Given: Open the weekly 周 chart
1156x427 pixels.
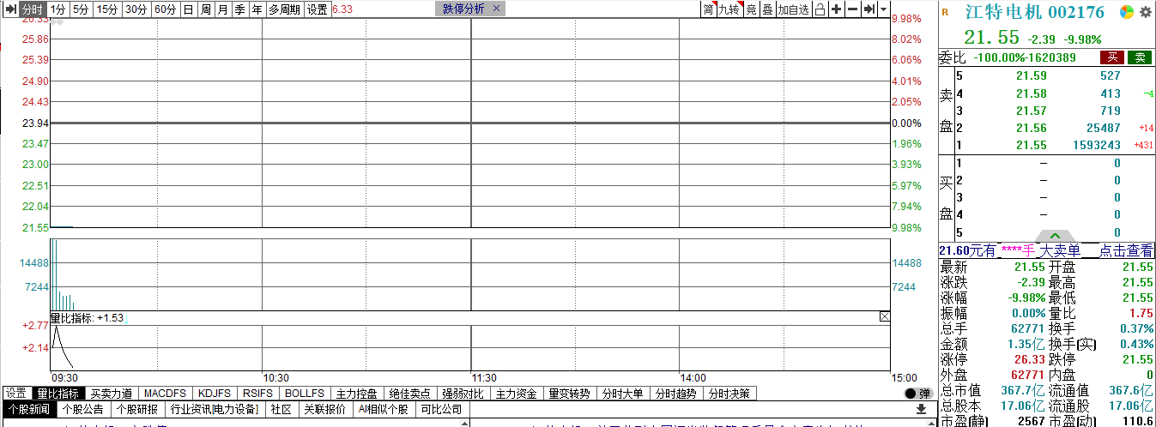Looking at the screenshot, I should pyautogui.click(x=205, y=9).
